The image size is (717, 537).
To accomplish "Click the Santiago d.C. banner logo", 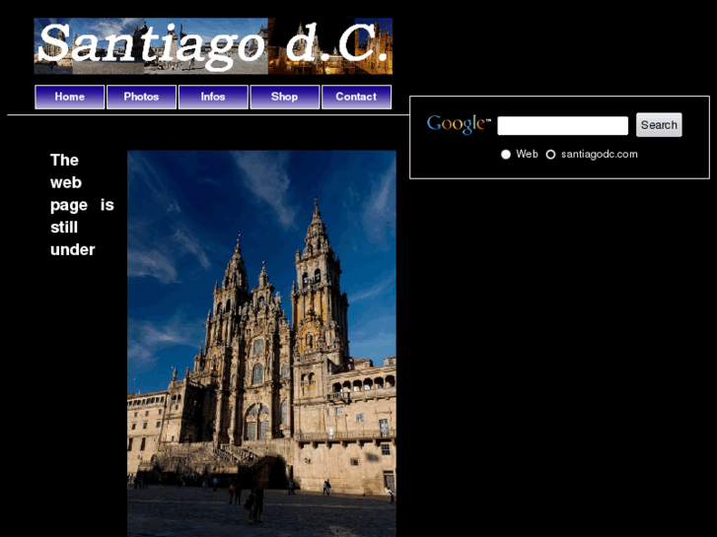I will point(213,45).
